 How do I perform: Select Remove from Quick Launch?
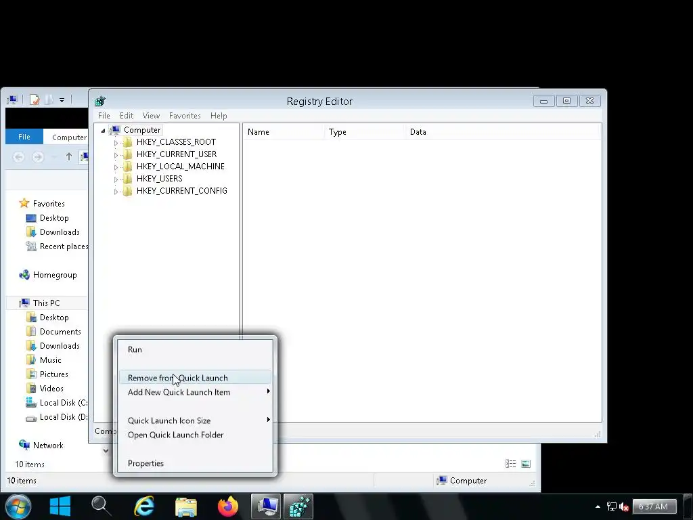[195, 378]
